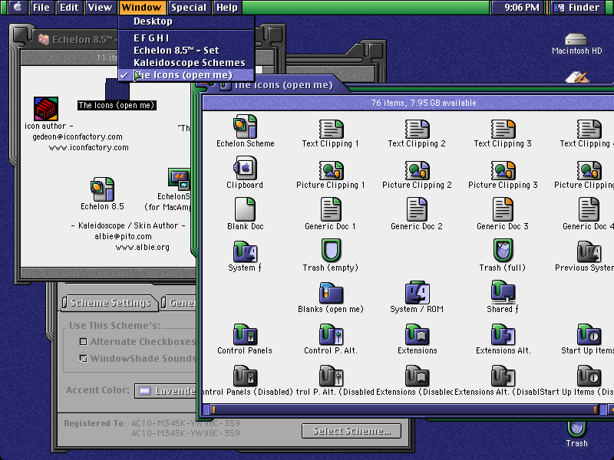
Task: Open the Edit menu
Action: [x=69, y=7]
